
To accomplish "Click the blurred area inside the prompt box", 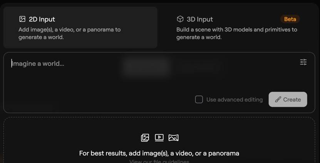I will (x=146, y=66).
